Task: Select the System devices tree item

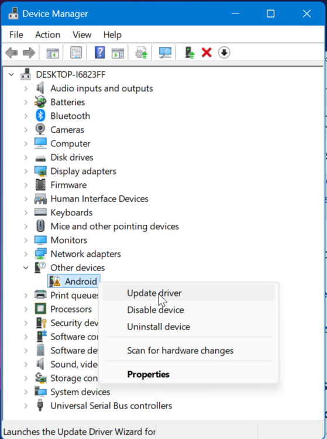Action: pyautogui.click(x=80, y=392)
